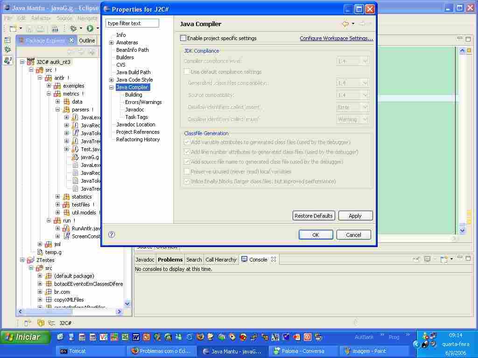
Task: Click the Debug bug toolbar icon
Action: [x=73, y=28]
